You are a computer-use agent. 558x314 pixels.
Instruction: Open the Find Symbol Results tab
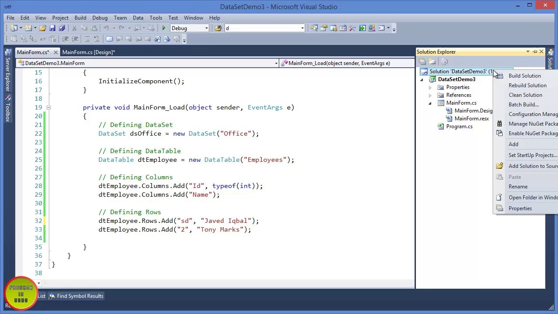pos(76,296)
